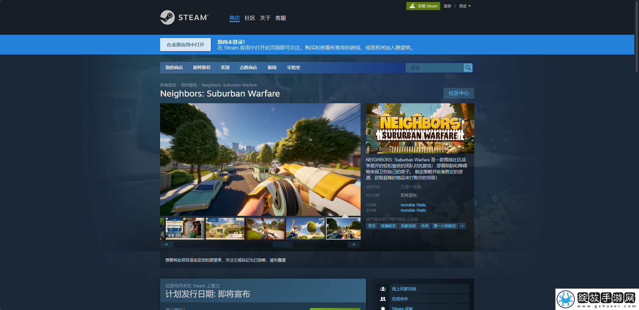
Task: Click the 英雄射击 tag
Action: [x=388, y=226]
